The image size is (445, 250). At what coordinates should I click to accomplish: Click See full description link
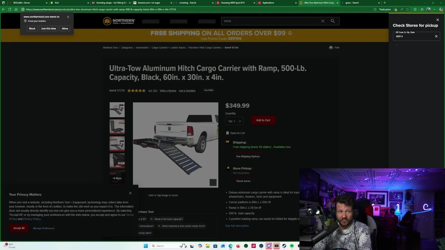coord(237,226)
